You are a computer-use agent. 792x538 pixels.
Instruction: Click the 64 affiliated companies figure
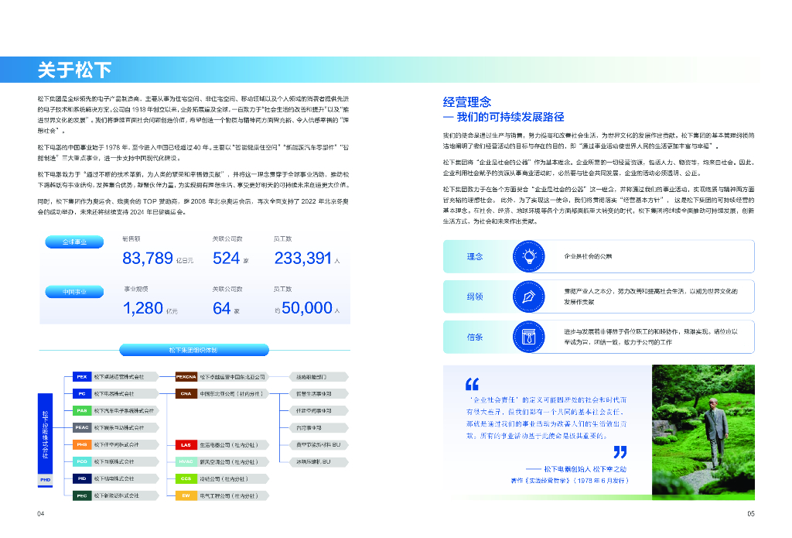click(222, 308)
